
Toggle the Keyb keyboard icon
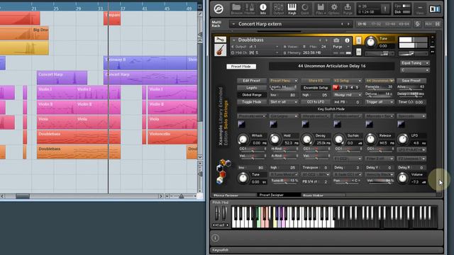292,9
